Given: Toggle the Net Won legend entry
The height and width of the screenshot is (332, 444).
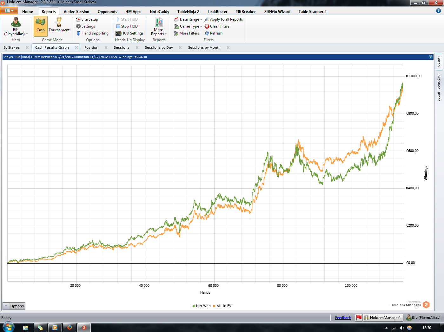Looking at the screenshot, I should [x=202, y=306].
